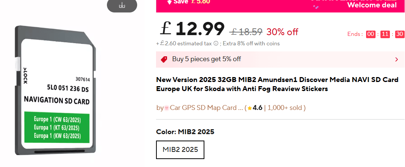Click the 4.6 rating score

pos(257,108)
